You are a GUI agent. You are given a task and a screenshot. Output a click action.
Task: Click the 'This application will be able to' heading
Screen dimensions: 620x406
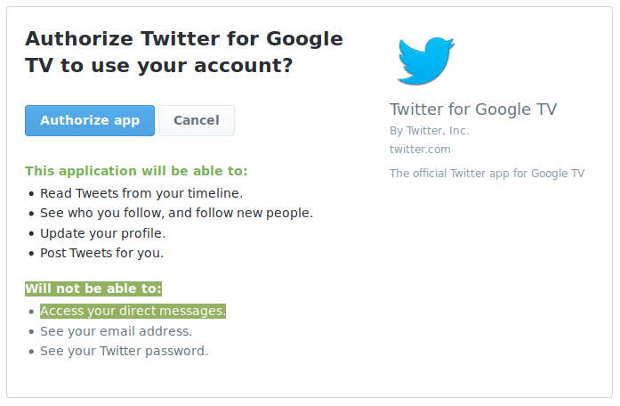136,171
